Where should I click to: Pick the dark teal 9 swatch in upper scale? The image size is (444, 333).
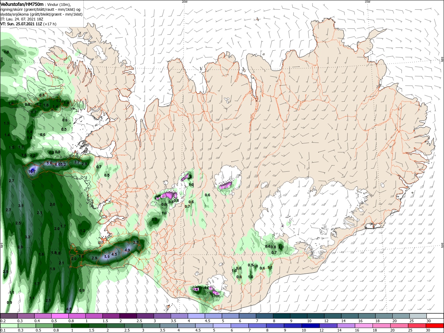pos(299,316)
